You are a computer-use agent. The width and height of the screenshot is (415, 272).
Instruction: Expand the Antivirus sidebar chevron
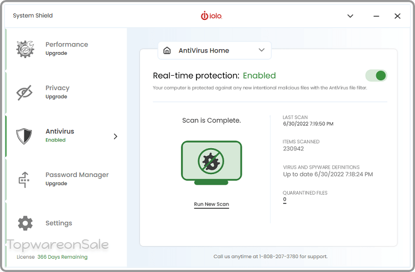click(116, 137)
